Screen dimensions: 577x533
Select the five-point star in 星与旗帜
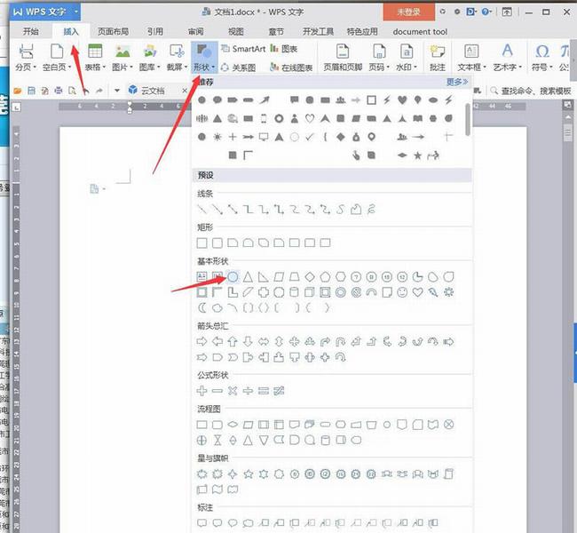point(248,474)
